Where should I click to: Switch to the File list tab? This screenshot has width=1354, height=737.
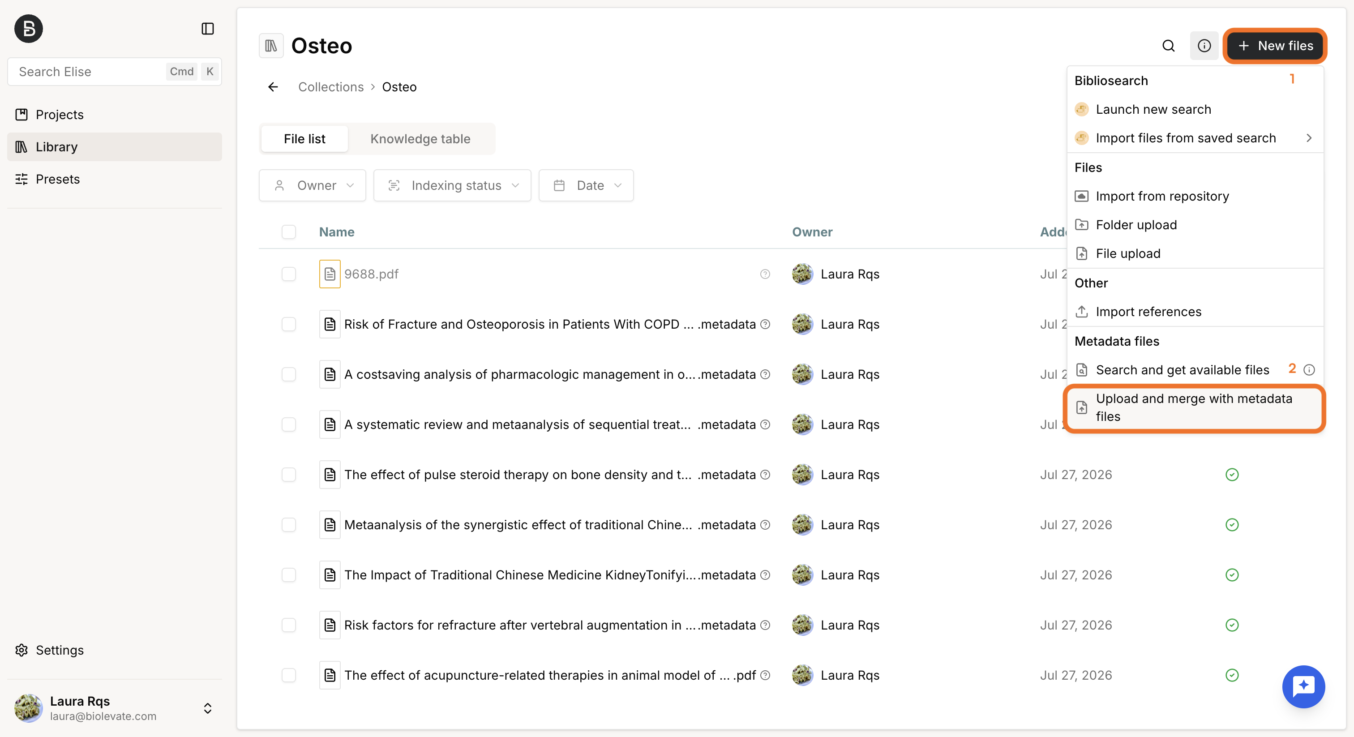coord(304,139)
